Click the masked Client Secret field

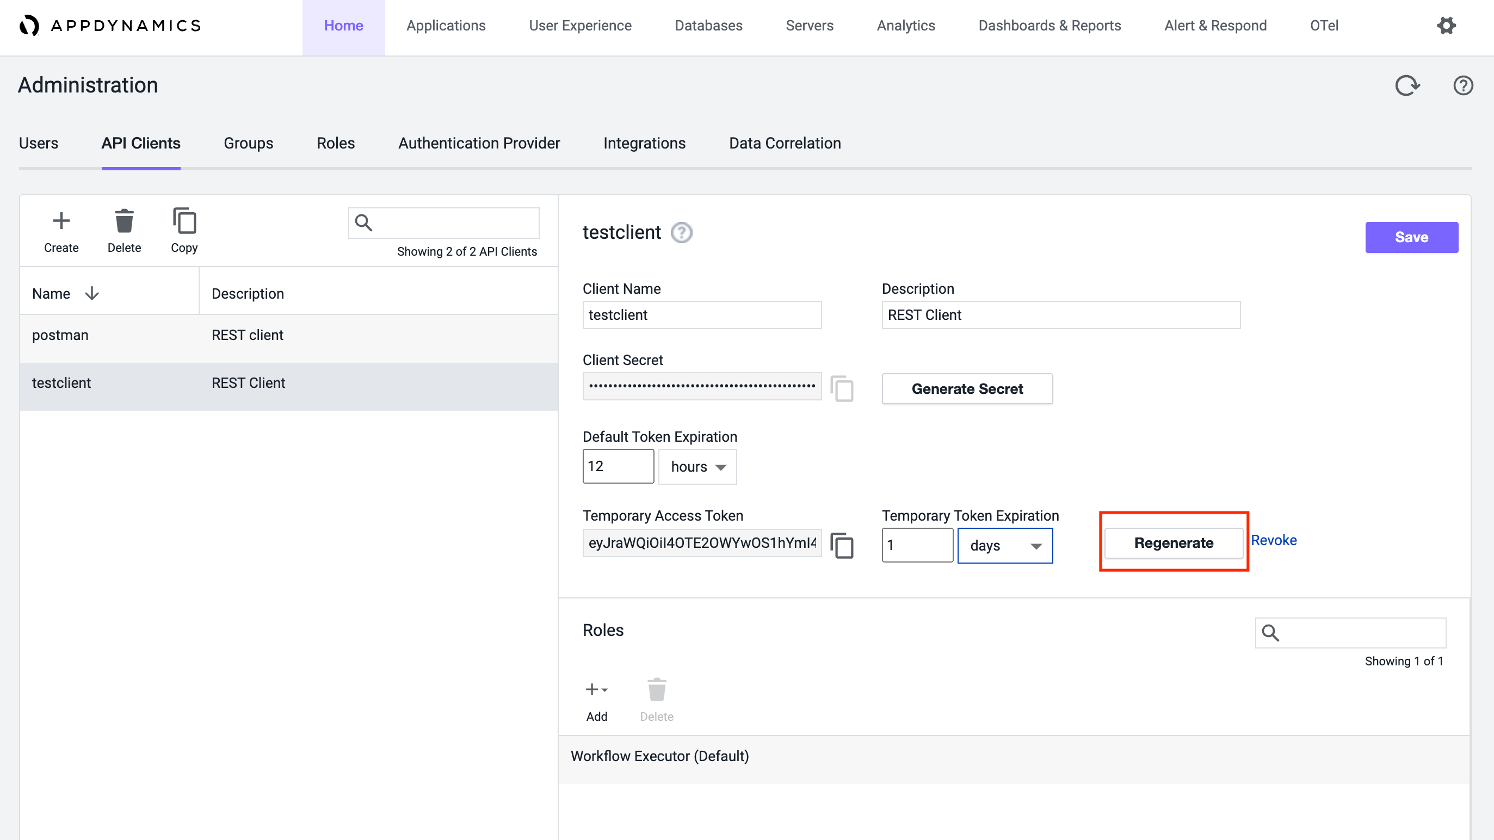(x=702, y=386)
